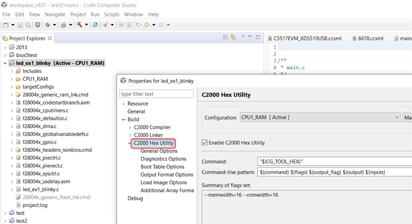Open the Run menu
This screenshot has height=224, width=412.
(x=95, y=14)
